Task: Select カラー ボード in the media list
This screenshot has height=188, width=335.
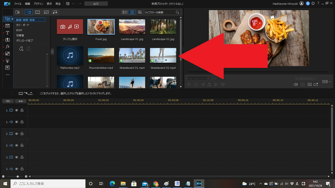Action: point(23,25)
